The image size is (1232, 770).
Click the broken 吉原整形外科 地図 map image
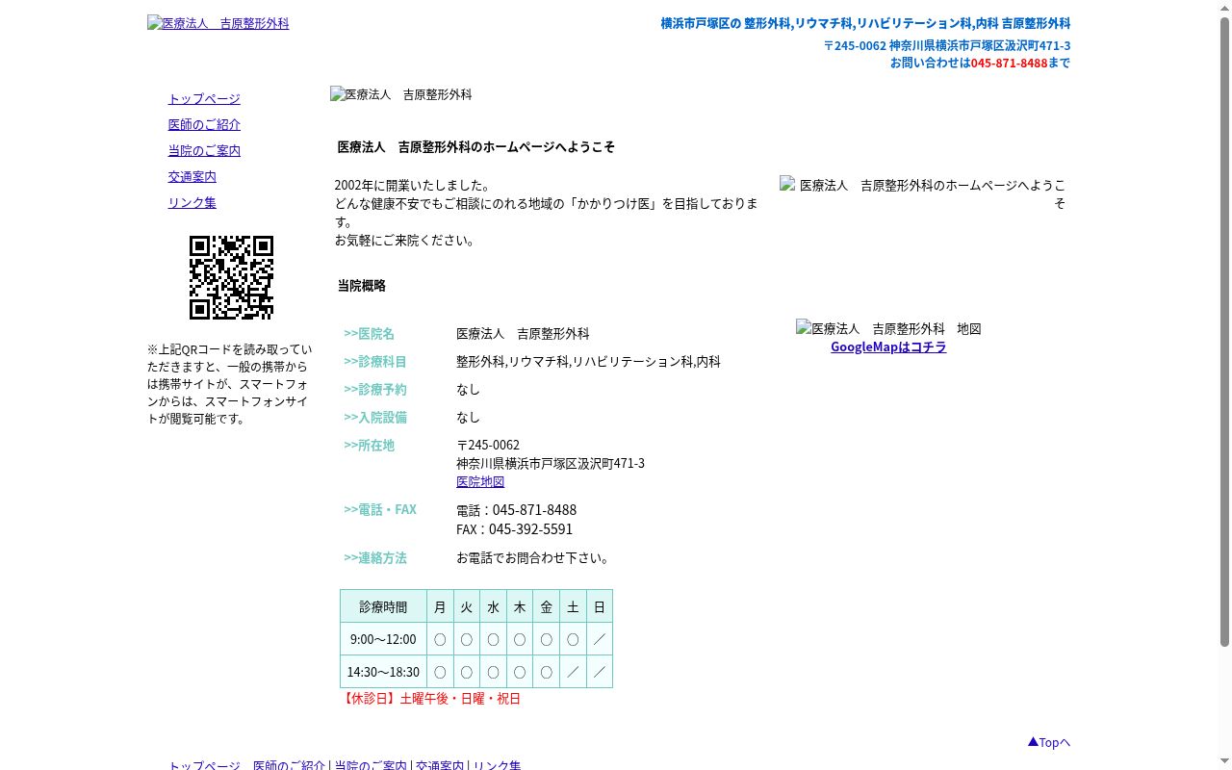[x=888, y=328]
